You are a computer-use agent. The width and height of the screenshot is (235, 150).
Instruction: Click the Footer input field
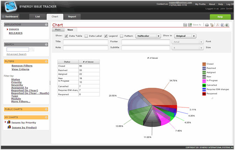[x=146, y=42]
